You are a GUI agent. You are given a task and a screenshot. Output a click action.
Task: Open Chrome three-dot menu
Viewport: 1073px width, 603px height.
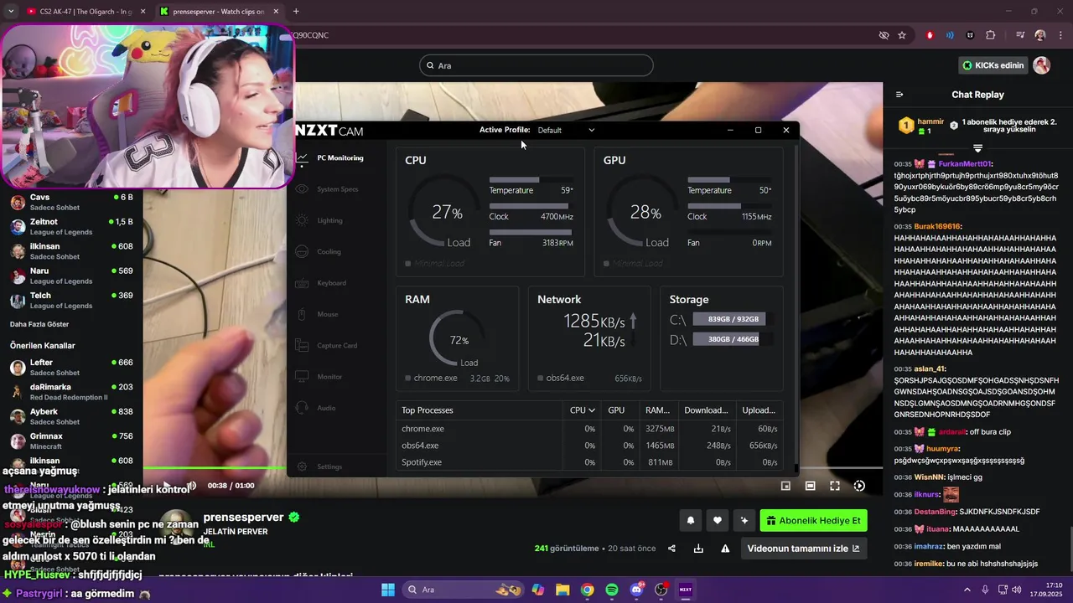(x=1060, y=35)
